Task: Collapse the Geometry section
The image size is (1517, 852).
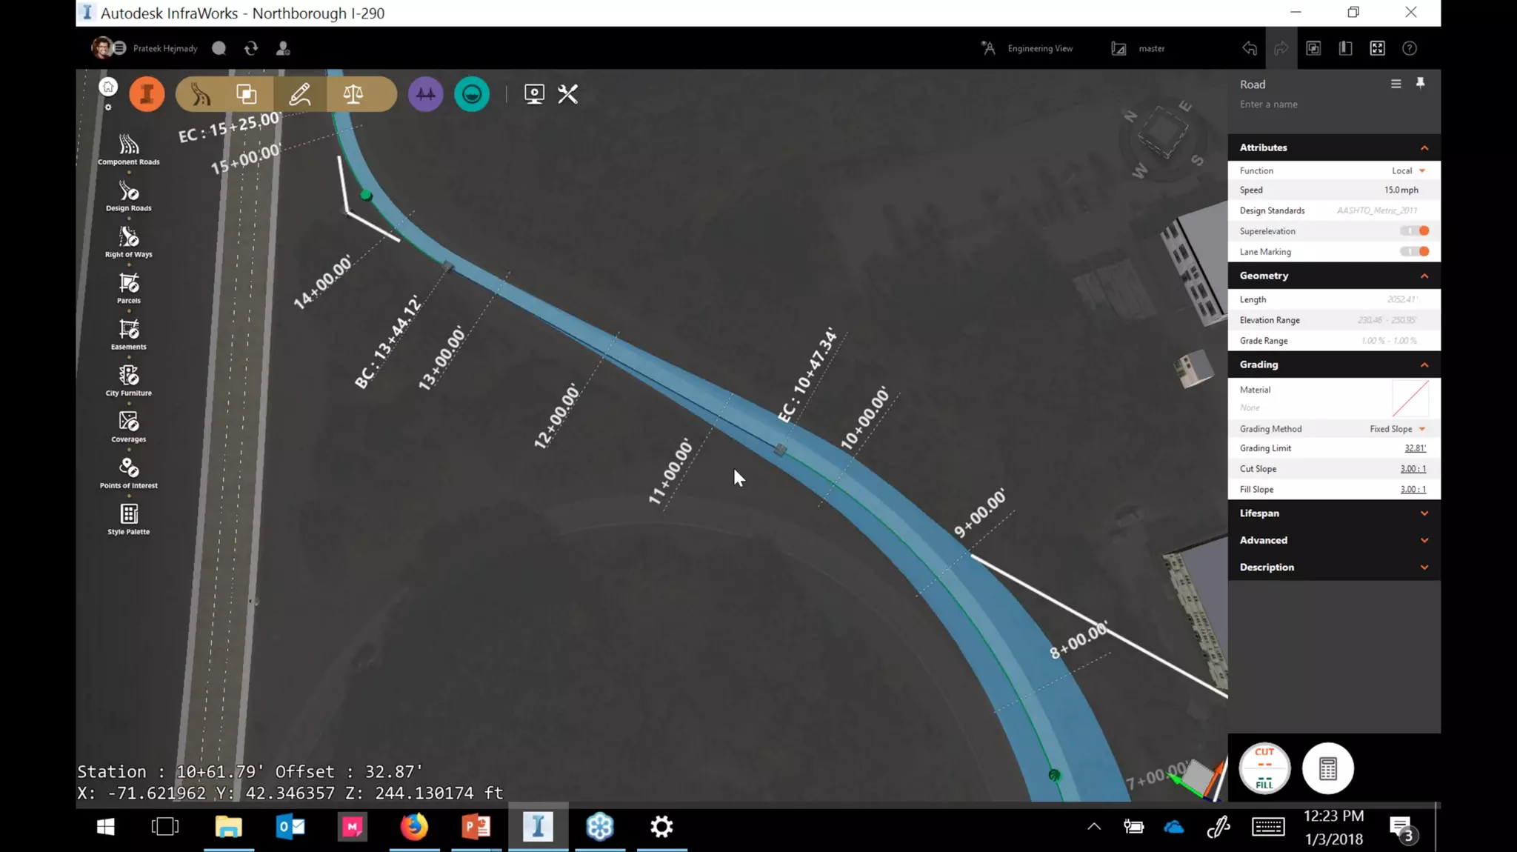Action: (x=1424, y=276)
